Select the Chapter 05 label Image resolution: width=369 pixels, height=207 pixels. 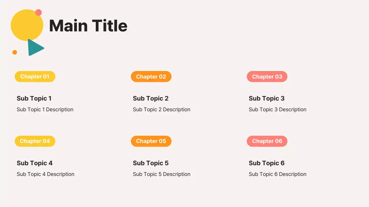coord(151,141)
